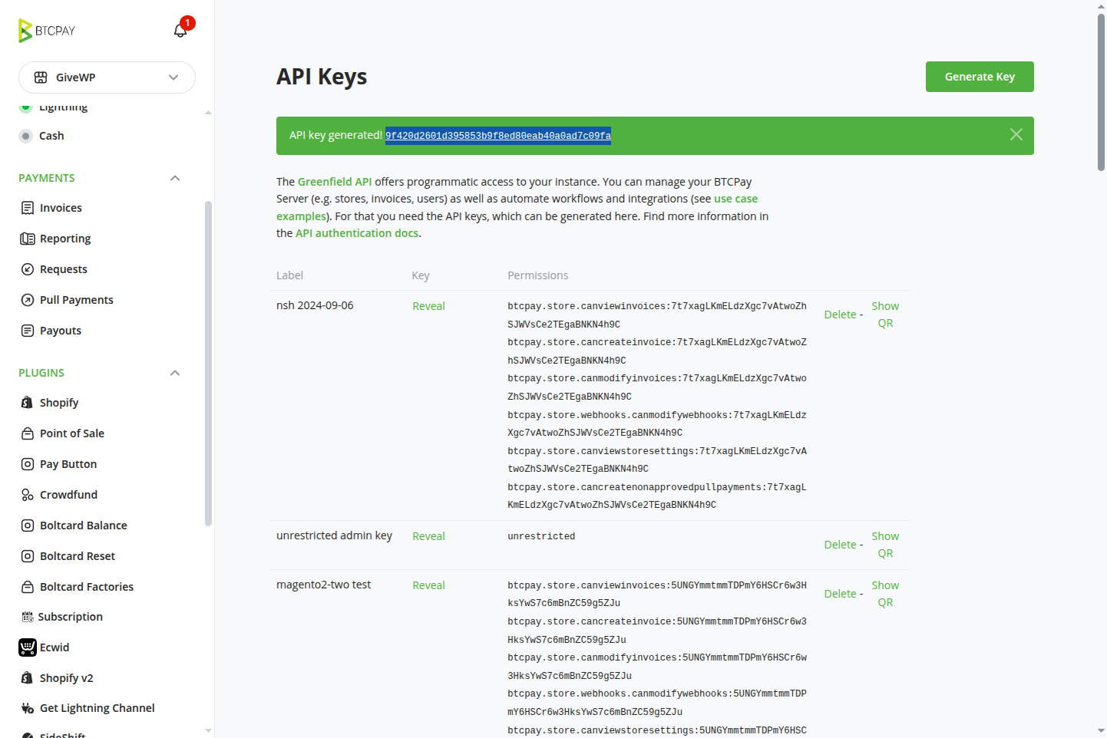Image resolution: width=1107 pixels, height=738 pixels.
Task: Select Cash in the wallet menu
Action: pyautogui.click(x=51, y=135)
